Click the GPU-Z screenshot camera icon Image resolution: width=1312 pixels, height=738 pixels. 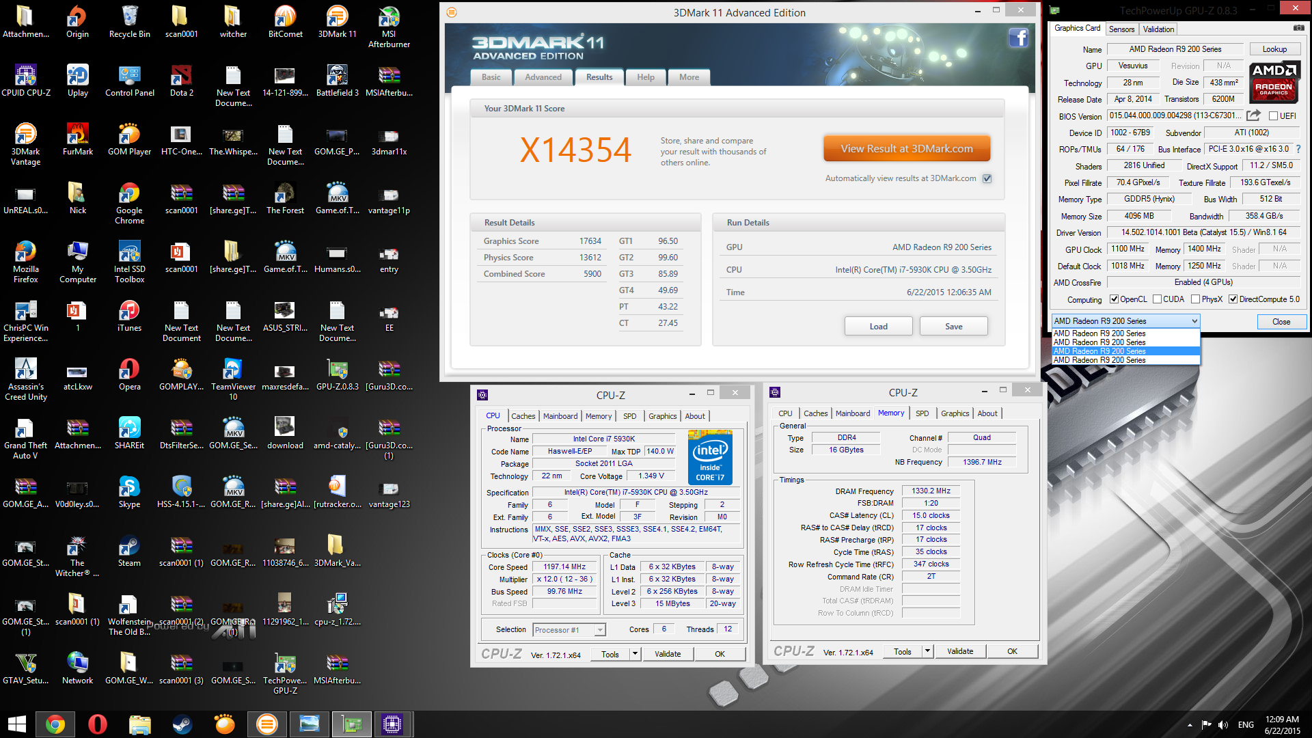[x=1298, y=29]
